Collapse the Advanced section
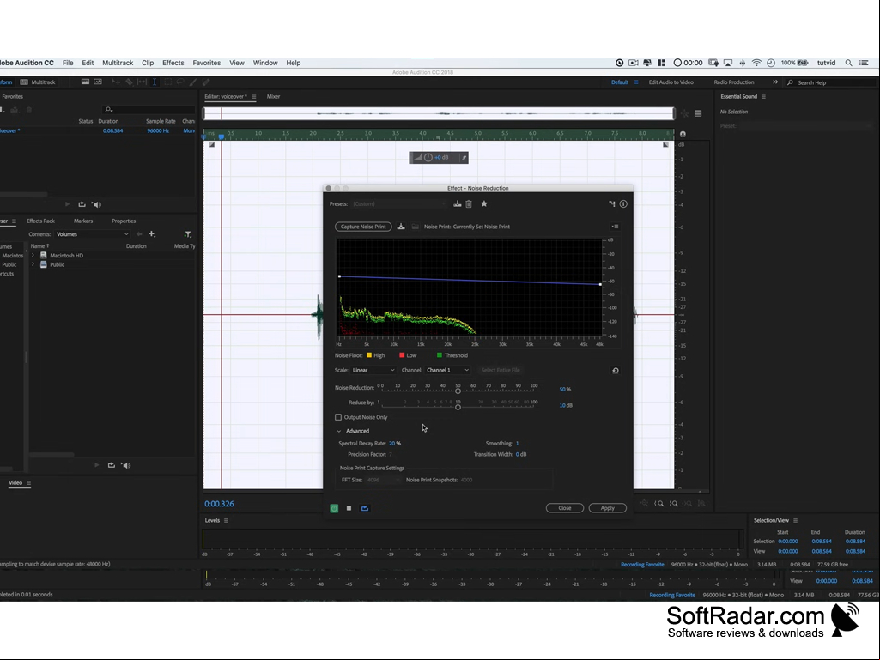This screenshot has height=660, width=880. [x=338, y=431]
